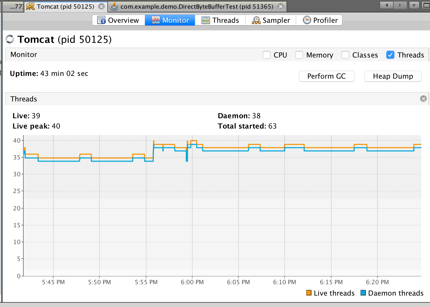This screenshot has width=430, height=307.
Task: Enable the CPU graph checkbox
Action: 267,55
